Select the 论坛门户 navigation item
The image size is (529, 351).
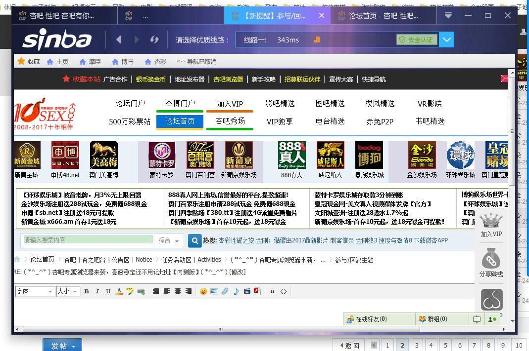click(x=130, y=103)
